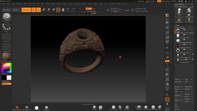Expand the Merge section
Viewport: 197px width, 111px height.
(177, 107)
